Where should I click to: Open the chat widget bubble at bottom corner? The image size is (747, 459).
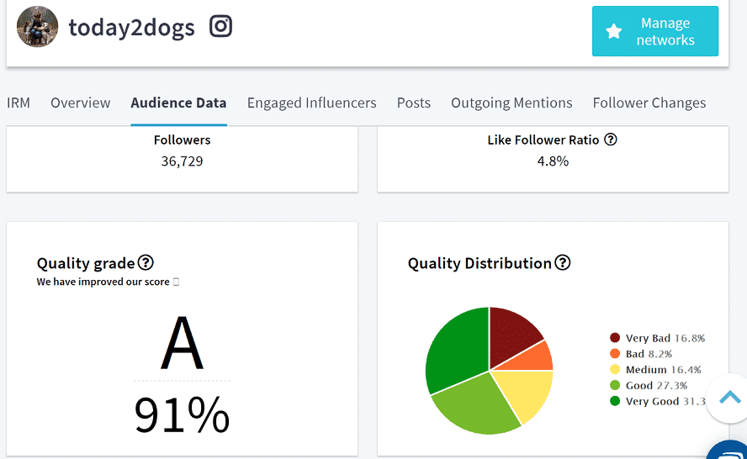[728, 451]
